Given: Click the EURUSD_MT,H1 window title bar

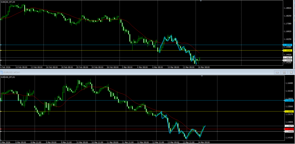Looking at the screenshot, I should pos(115,72).
